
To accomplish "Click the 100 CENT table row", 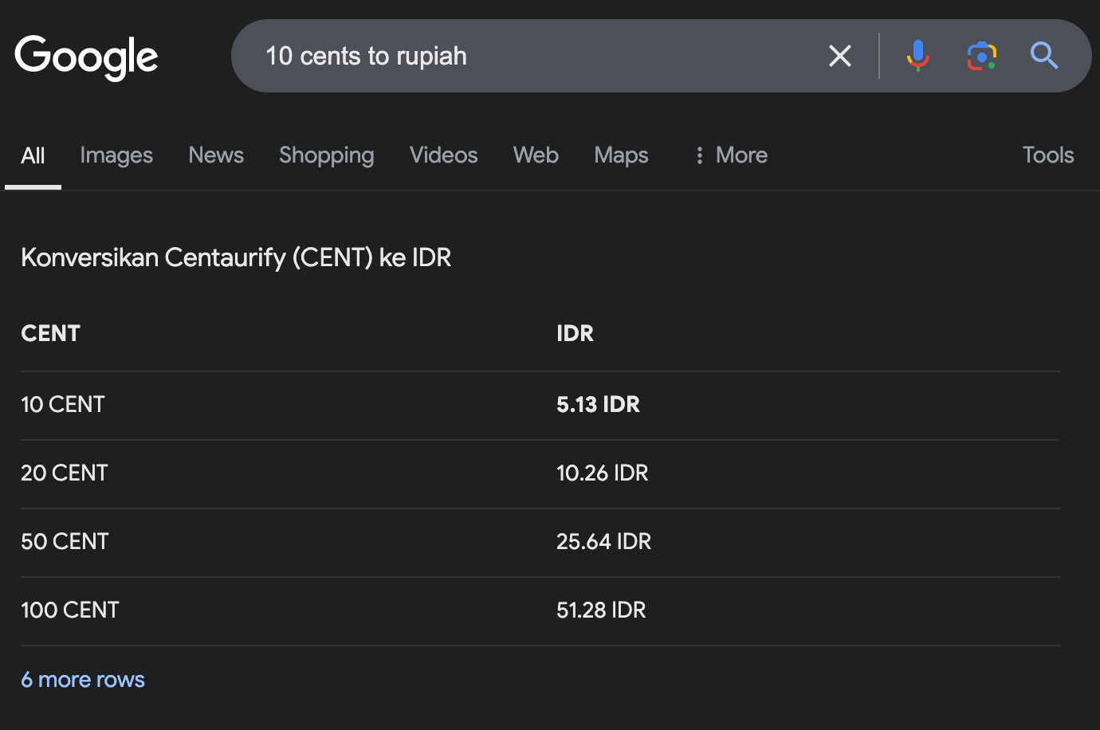I will 70,610.
